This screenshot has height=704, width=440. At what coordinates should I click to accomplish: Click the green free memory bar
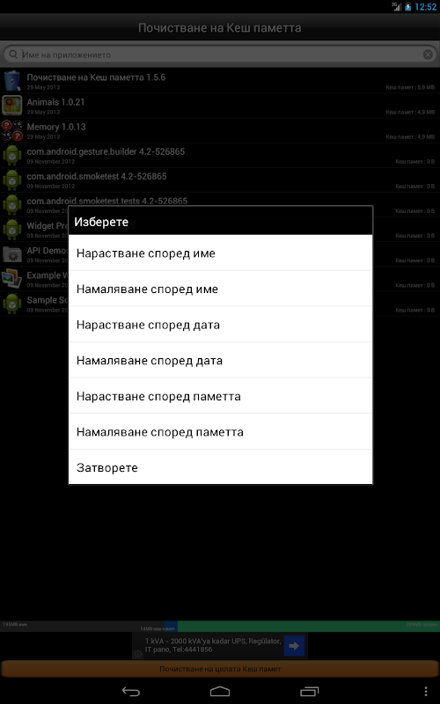click(309, 627)
